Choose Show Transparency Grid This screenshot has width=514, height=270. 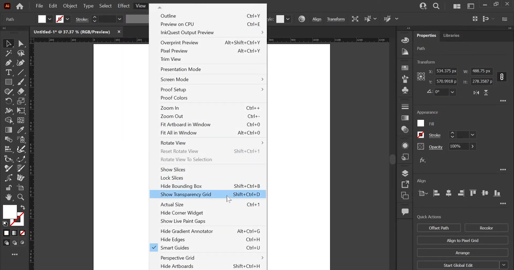(208, 194)
